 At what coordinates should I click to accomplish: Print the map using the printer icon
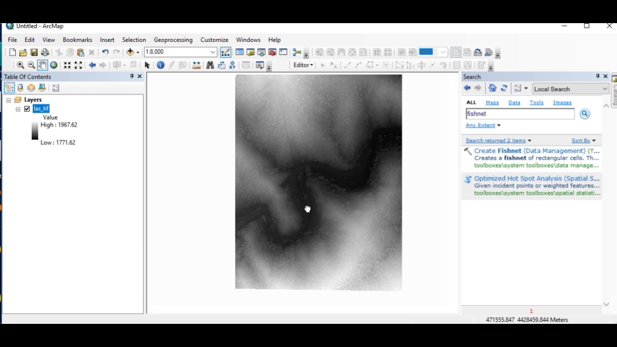(x=45, y=52)
